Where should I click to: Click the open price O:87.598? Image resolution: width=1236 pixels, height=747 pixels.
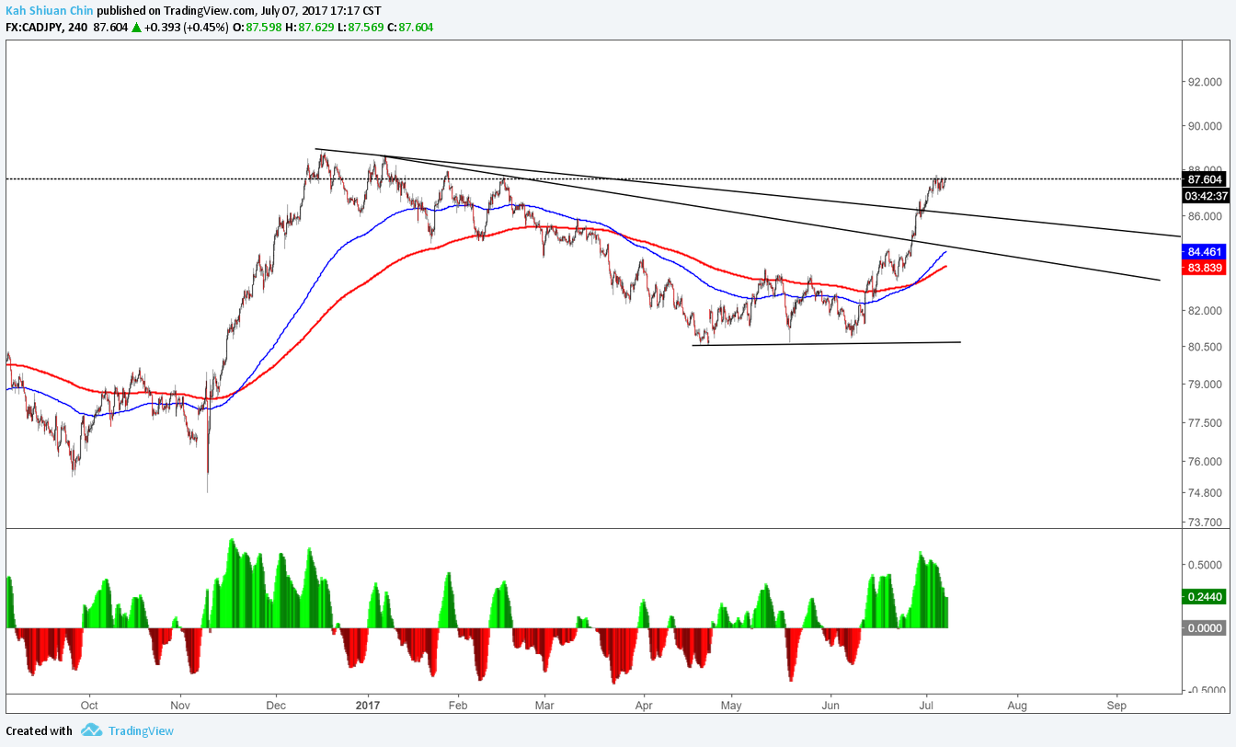pos(256,28)
